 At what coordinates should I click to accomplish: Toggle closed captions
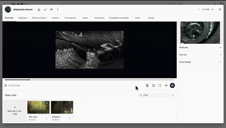[x=172, y=86]
